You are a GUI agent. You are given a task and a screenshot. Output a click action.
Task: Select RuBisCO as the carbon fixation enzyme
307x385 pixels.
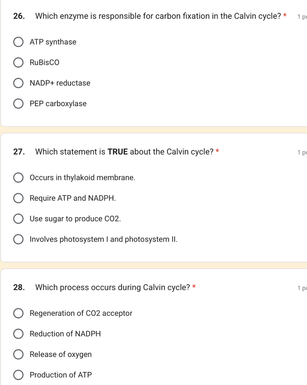click(x=18, y=62)
